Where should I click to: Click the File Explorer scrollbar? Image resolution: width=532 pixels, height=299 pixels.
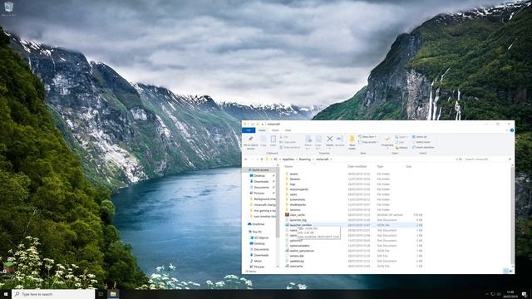tap(512, 215)
